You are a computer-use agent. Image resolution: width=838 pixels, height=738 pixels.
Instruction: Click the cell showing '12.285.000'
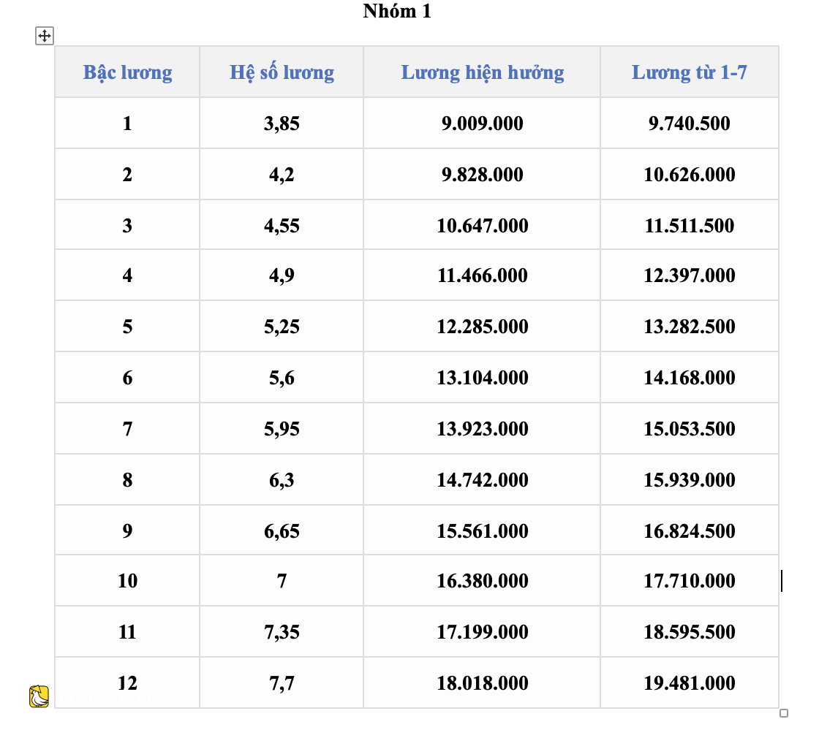[x=482, y=327]
